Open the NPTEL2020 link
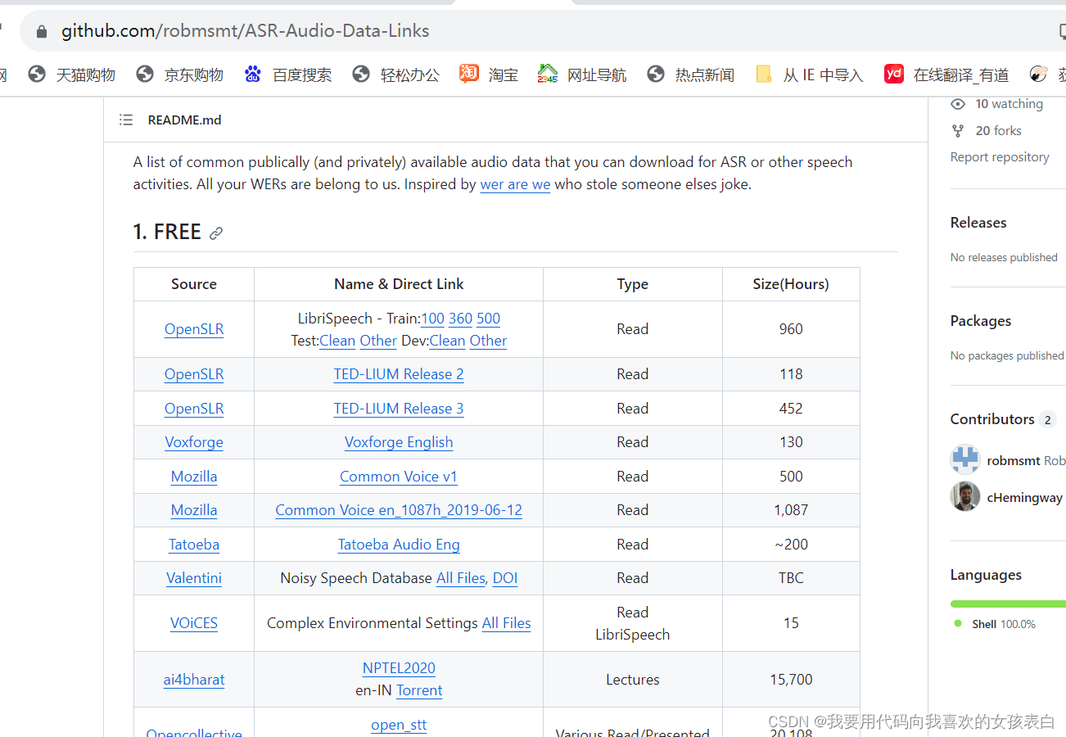 click(x=399, y=668)
